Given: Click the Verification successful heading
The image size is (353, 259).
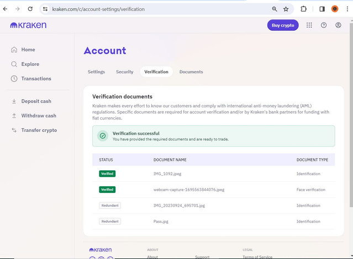Looking at the screenshot, I should (136, 133).
